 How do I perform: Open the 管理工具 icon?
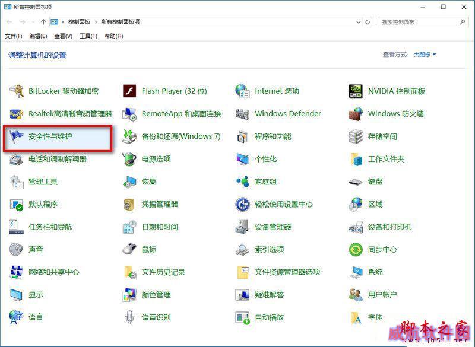coord(16,182)
